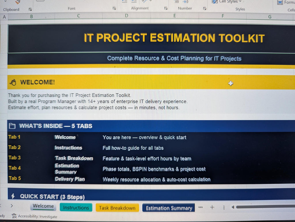Select the Format Painter brush
295x222 pixels.
point(18,2)
